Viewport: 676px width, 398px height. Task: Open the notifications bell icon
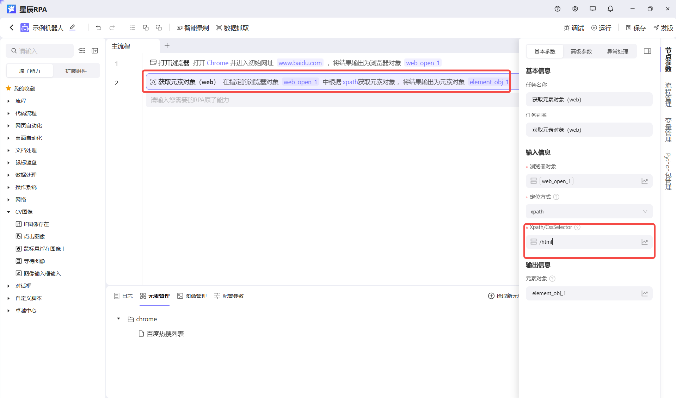(x=610, y=9)
